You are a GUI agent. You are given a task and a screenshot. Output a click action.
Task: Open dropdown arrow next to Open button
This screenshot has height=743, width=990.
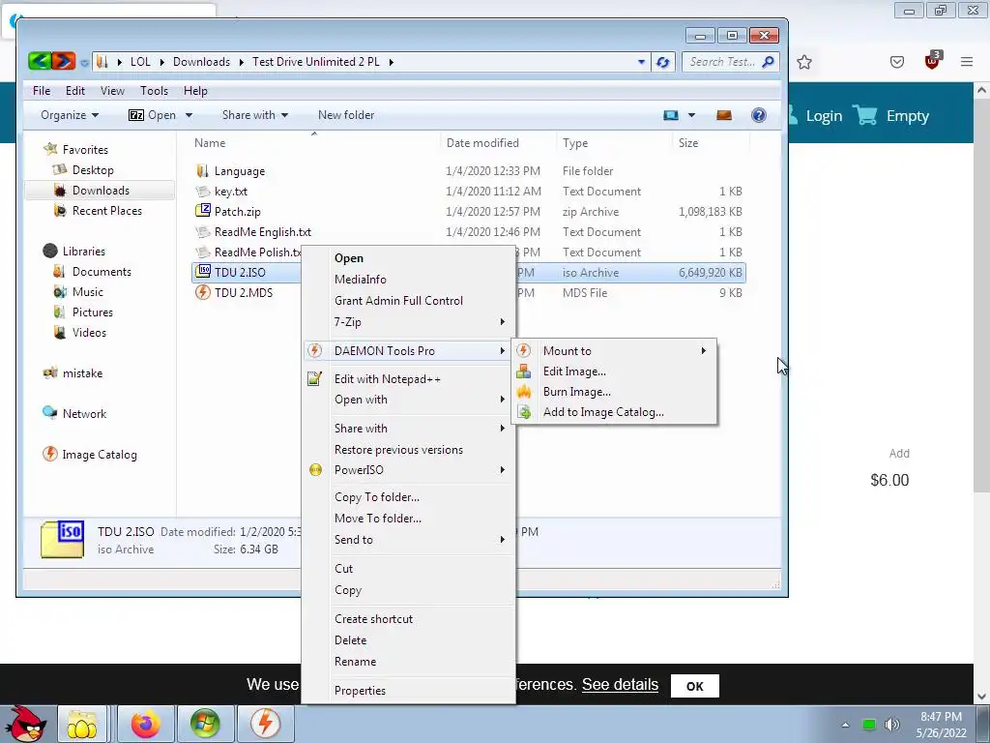click(x=189, y=115)
